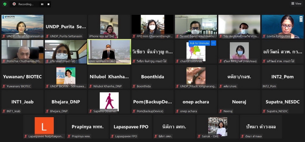Open more options on chairut boonnak's tile
Screen dimensions: 305x142
213,43
